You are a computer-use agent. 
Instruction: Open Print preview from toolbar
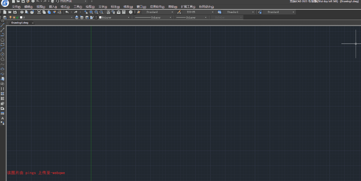[x=27, y=12]
